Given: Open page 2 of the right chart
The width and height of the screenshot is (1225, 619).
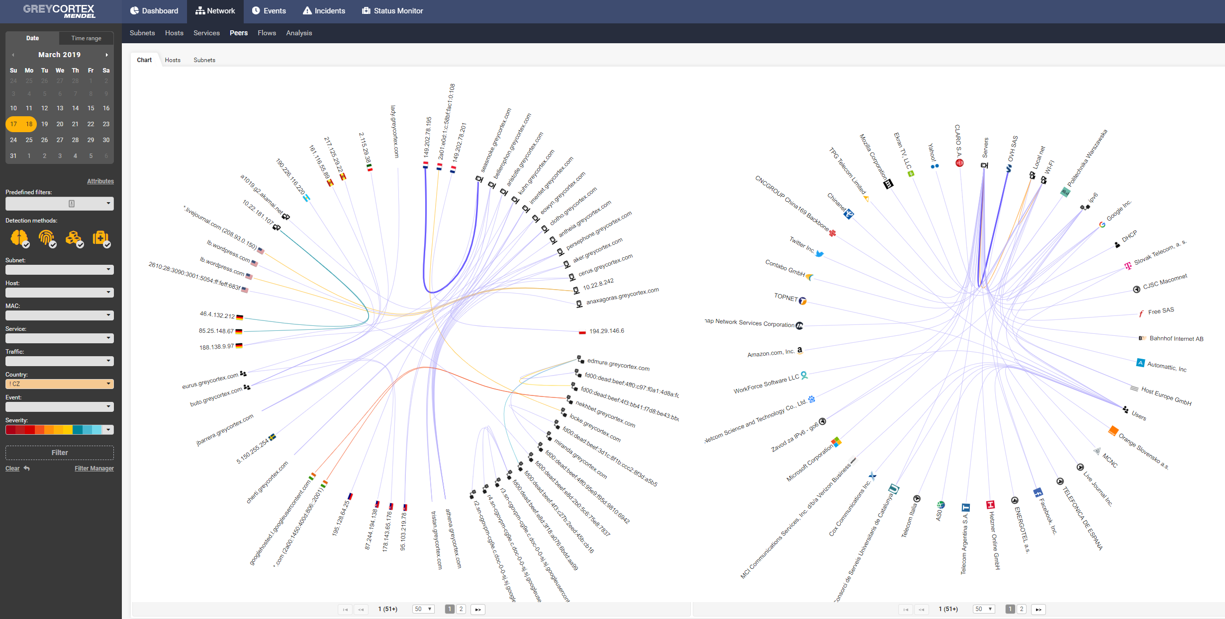Looking at the screenshot, I should point(1022,609).
